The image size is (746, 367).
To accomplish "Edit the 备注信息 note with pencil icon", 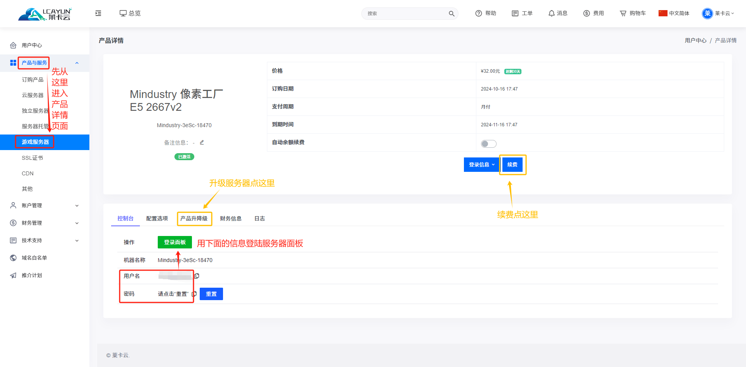I will pyautogui.click(x=202, y=143).
